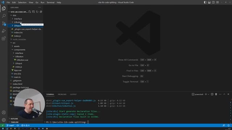
Task: Synchronize changes in status bar
Action: [x=18, y=125]
